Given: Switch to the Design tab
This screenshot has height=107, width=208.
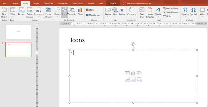Looking at the screenshot, I should click(x=36, y=3).
